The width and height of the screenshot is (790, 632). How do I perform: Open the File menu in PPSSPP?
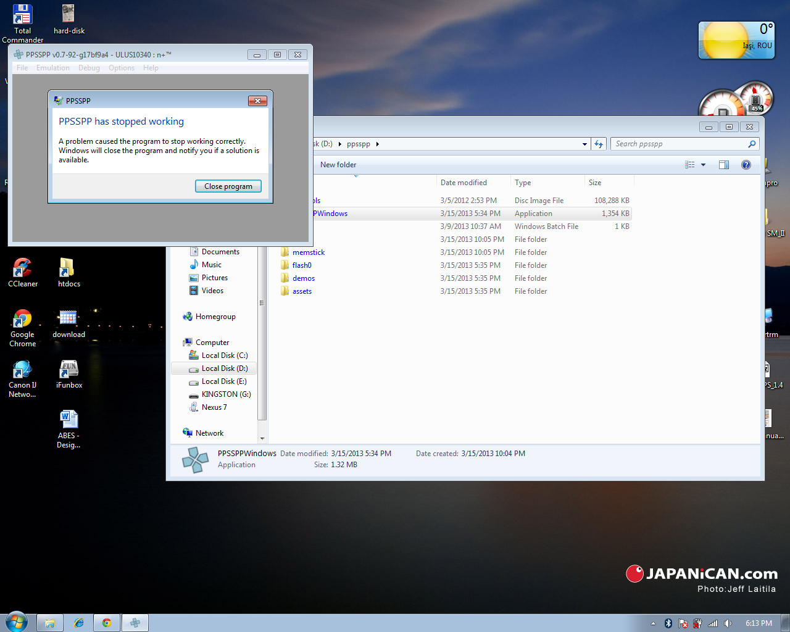pos(22,68)
